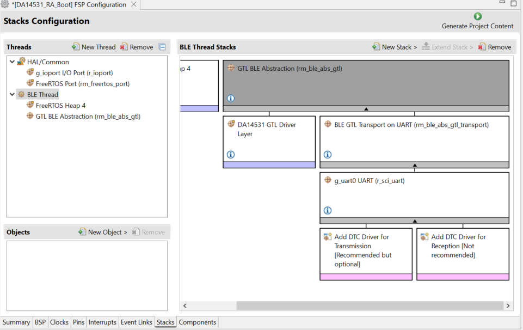
Task: Collapse triangle under g_uart0 UART block
Action: click(x=415, y=221)
